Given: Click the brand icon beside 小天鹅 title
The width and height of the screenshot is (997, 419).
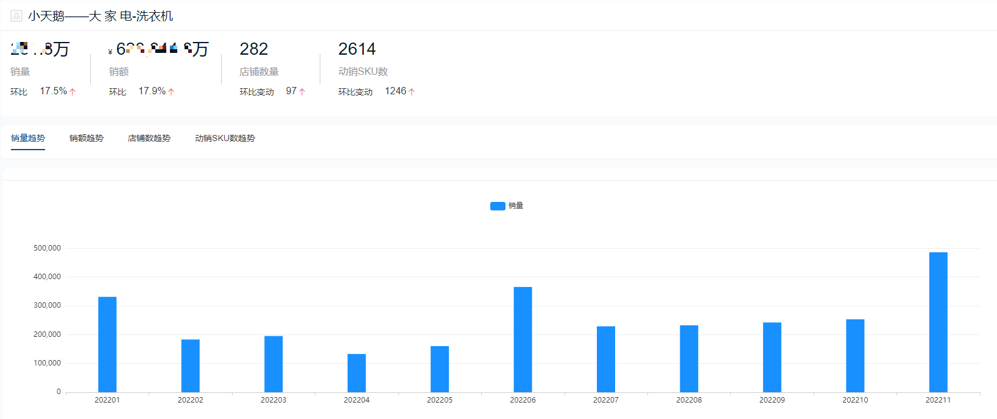Looking at the screenshot, I should click(16, 16).
